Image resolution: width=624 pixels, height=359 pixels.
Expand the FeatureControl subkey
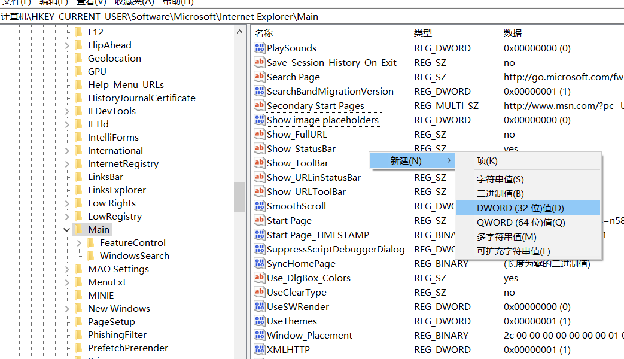(79, 242)
